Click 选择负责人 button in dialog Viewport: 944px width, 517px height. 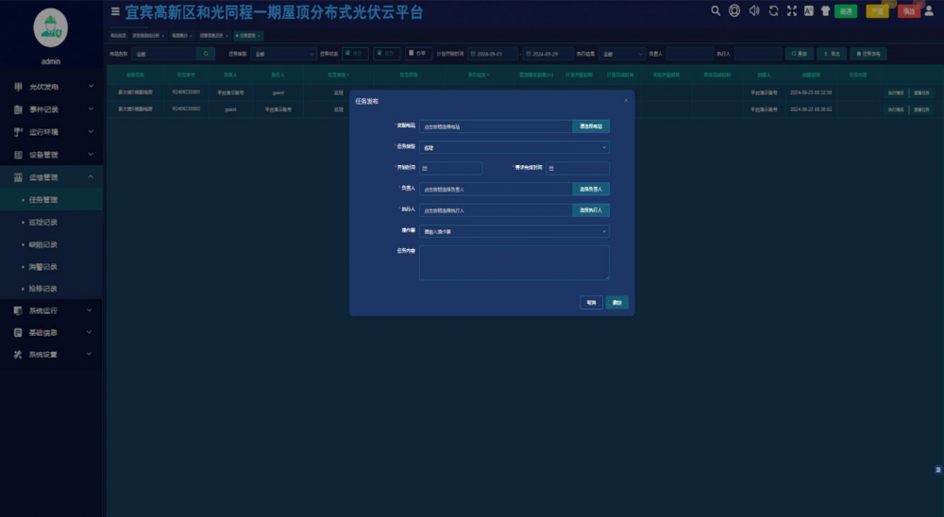(591, 189)
